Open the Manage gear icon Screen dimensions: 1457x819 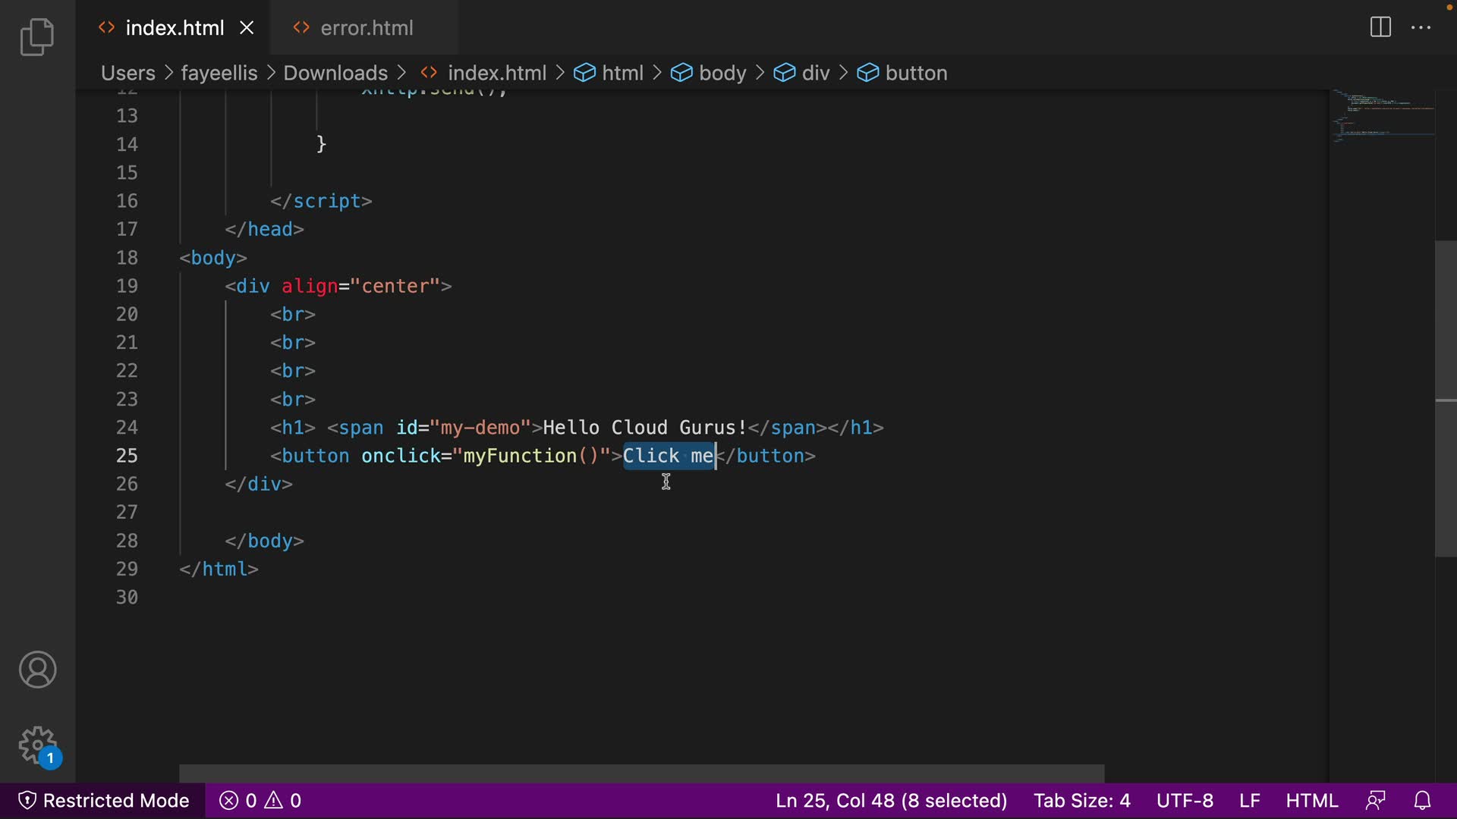point(37,745)
